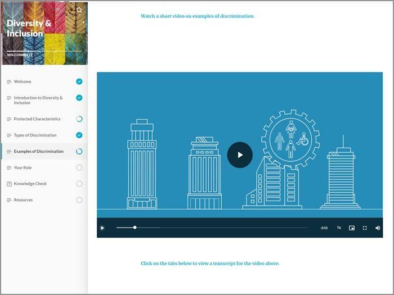Click the lines icon beside Welcome
This screenshot has width=394, height=295.
10,82
